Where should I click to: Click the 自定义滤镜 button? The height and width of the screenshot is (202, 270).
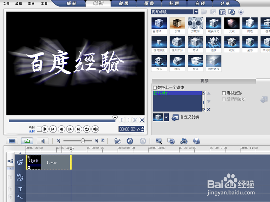(185, 117)
